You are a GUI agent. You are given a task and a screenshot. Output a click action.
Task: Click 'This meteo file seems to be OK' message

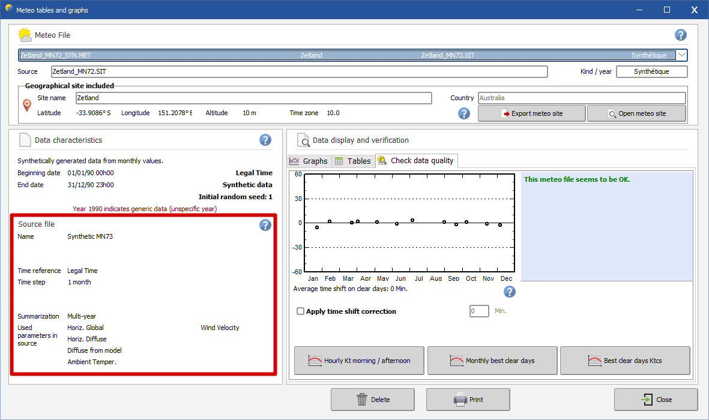pos(576,179)
